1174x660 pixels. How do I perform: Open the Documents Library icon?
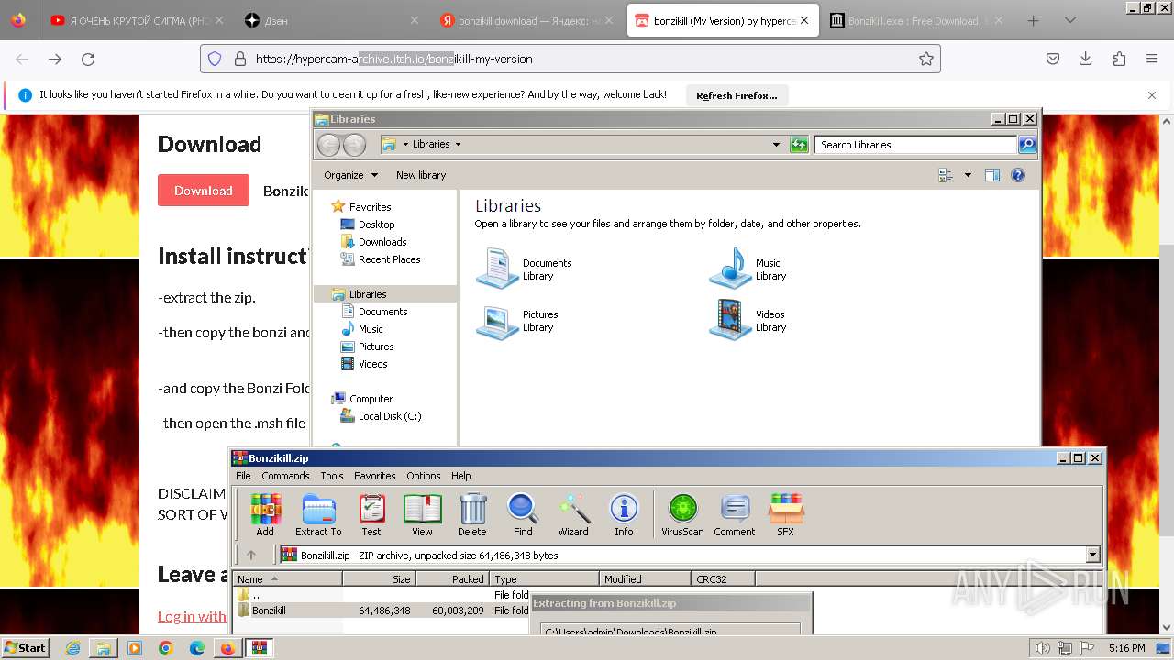coord(497,269)
